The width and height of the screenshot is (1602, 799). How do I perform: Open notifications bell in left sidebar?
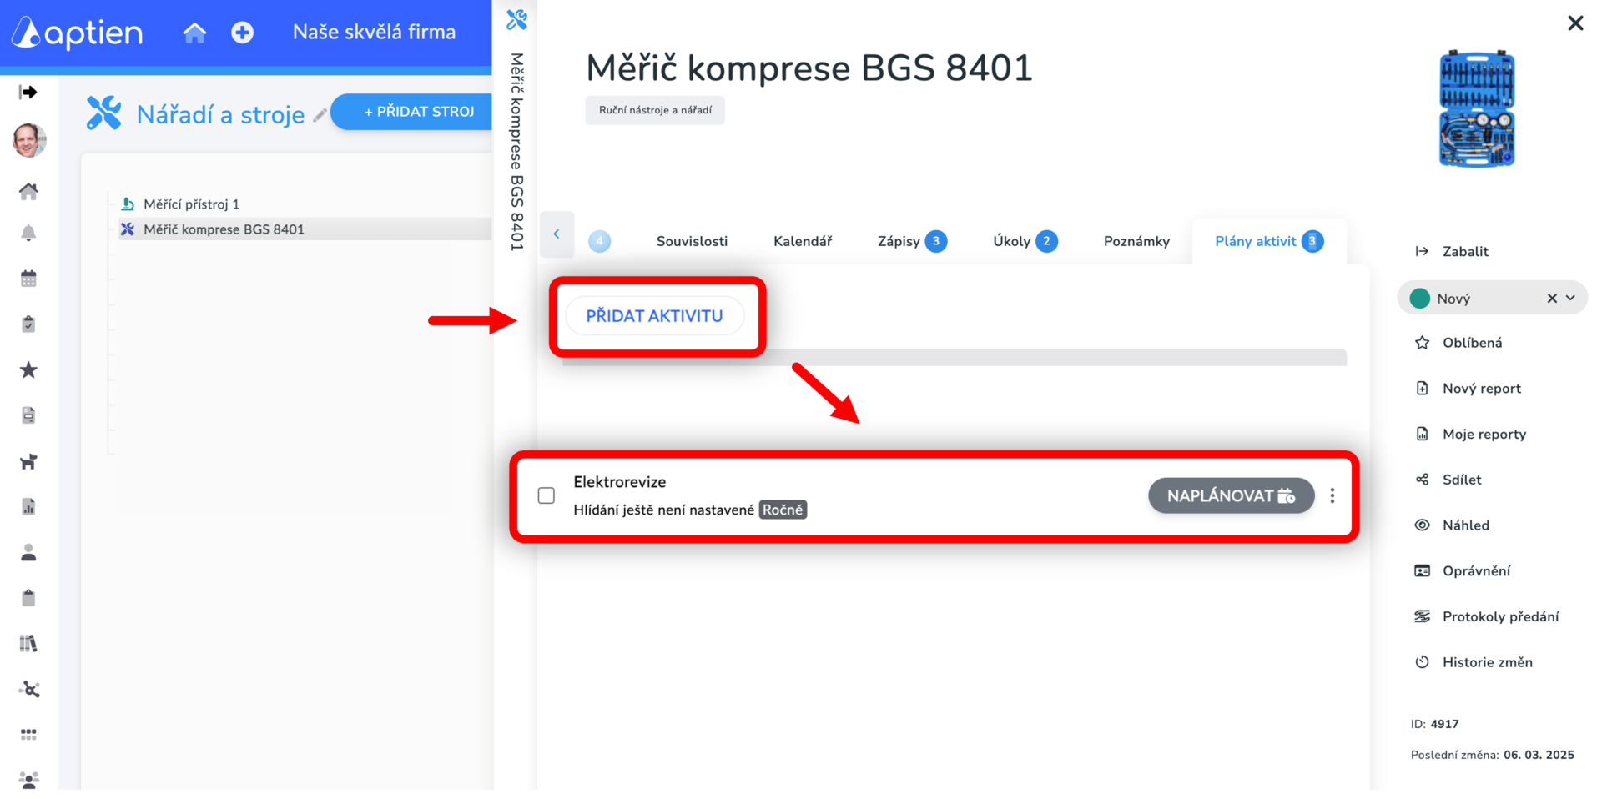[28, 233]
